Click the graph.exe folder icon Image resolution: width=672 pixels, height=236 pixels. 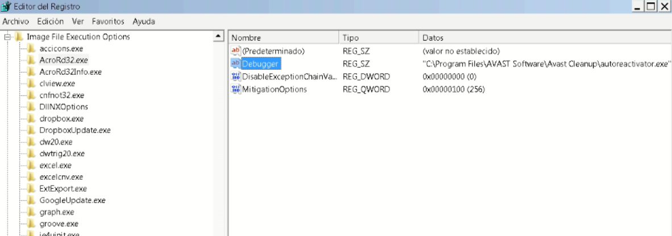pos(31,212)
